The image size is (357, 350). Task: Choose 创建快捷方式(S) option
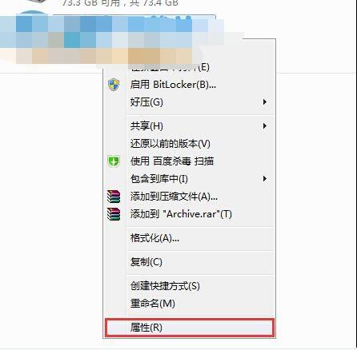pyautogui.click(x=189, y=286)
